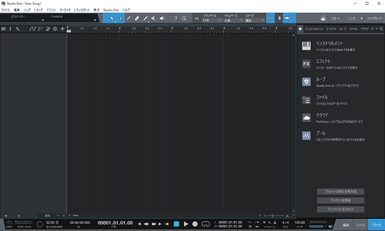Click ブラックリストをリセット button
This screenshot has width=385, height=231.
341,209
